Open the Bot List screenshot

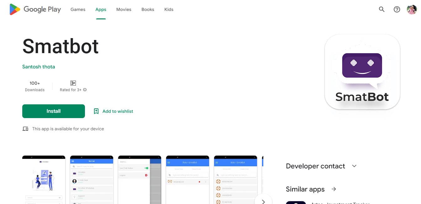92,180
